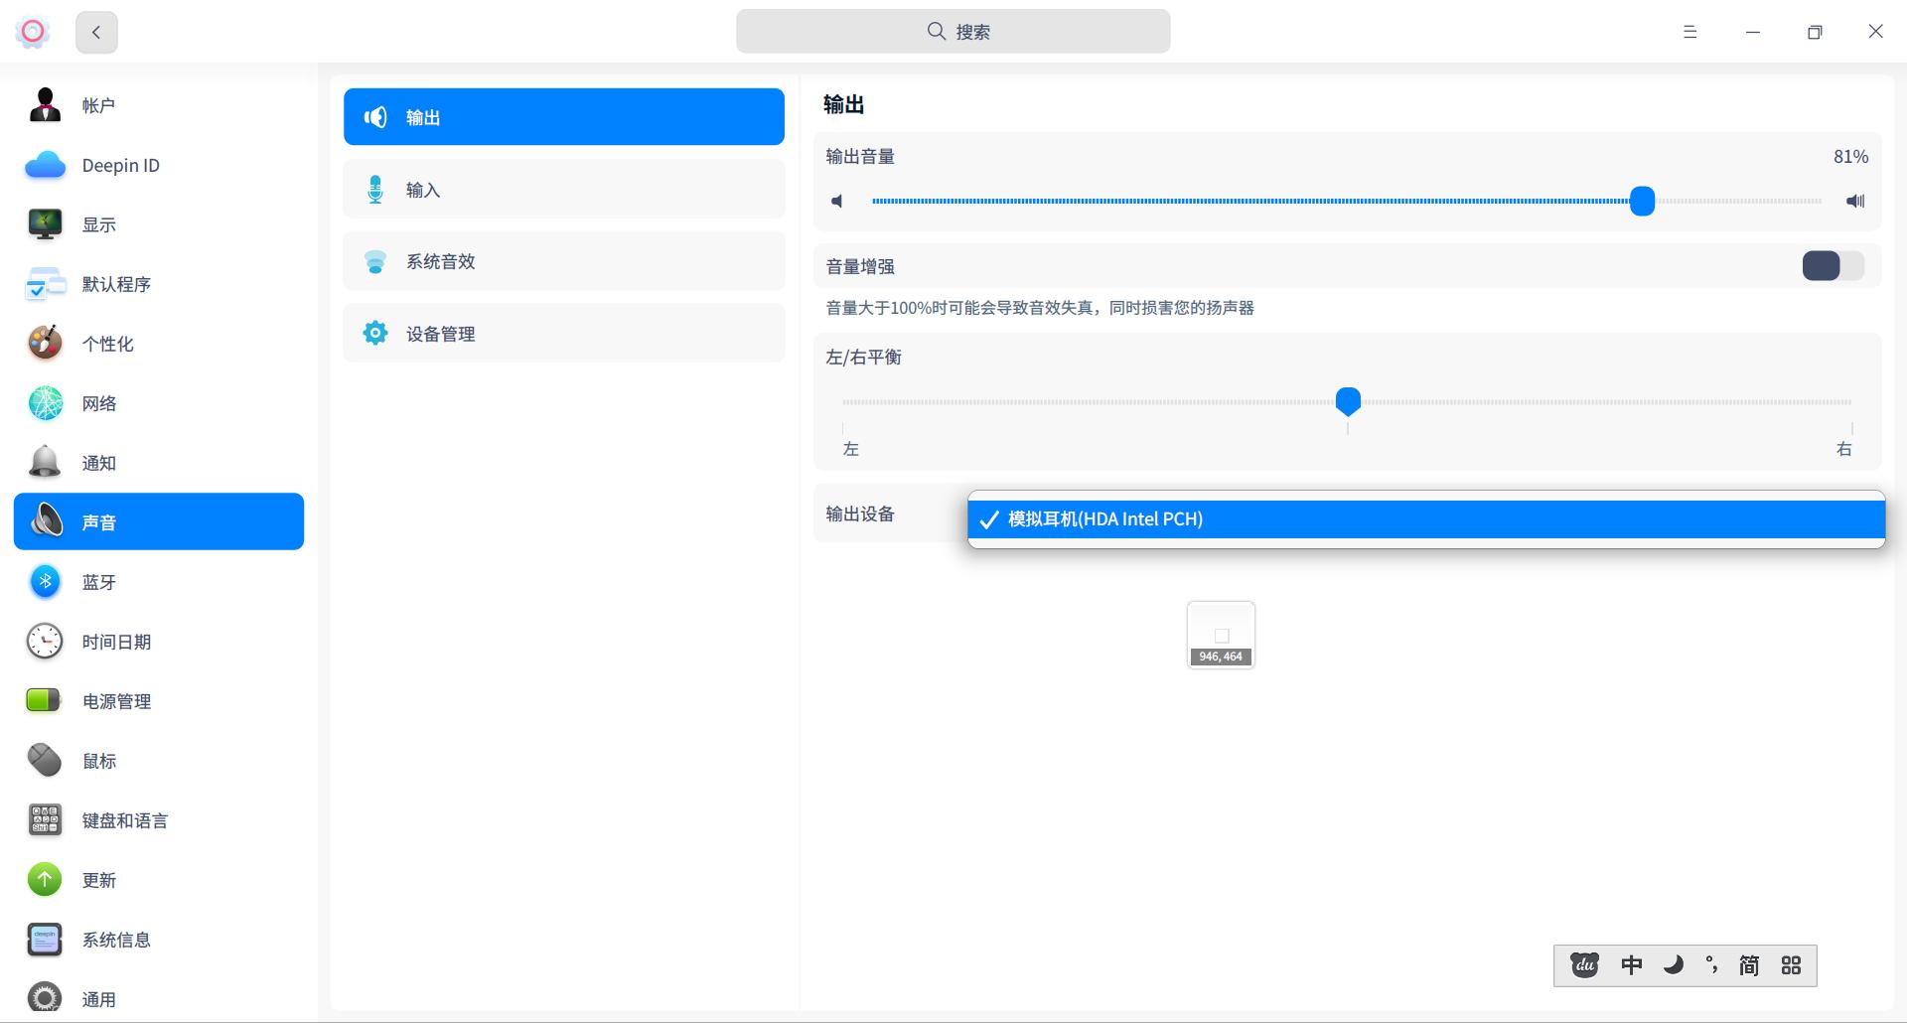Open 网络 network settings from sidebar
The width and height of the screenshot is (1907, 1023).
point(45,402)
